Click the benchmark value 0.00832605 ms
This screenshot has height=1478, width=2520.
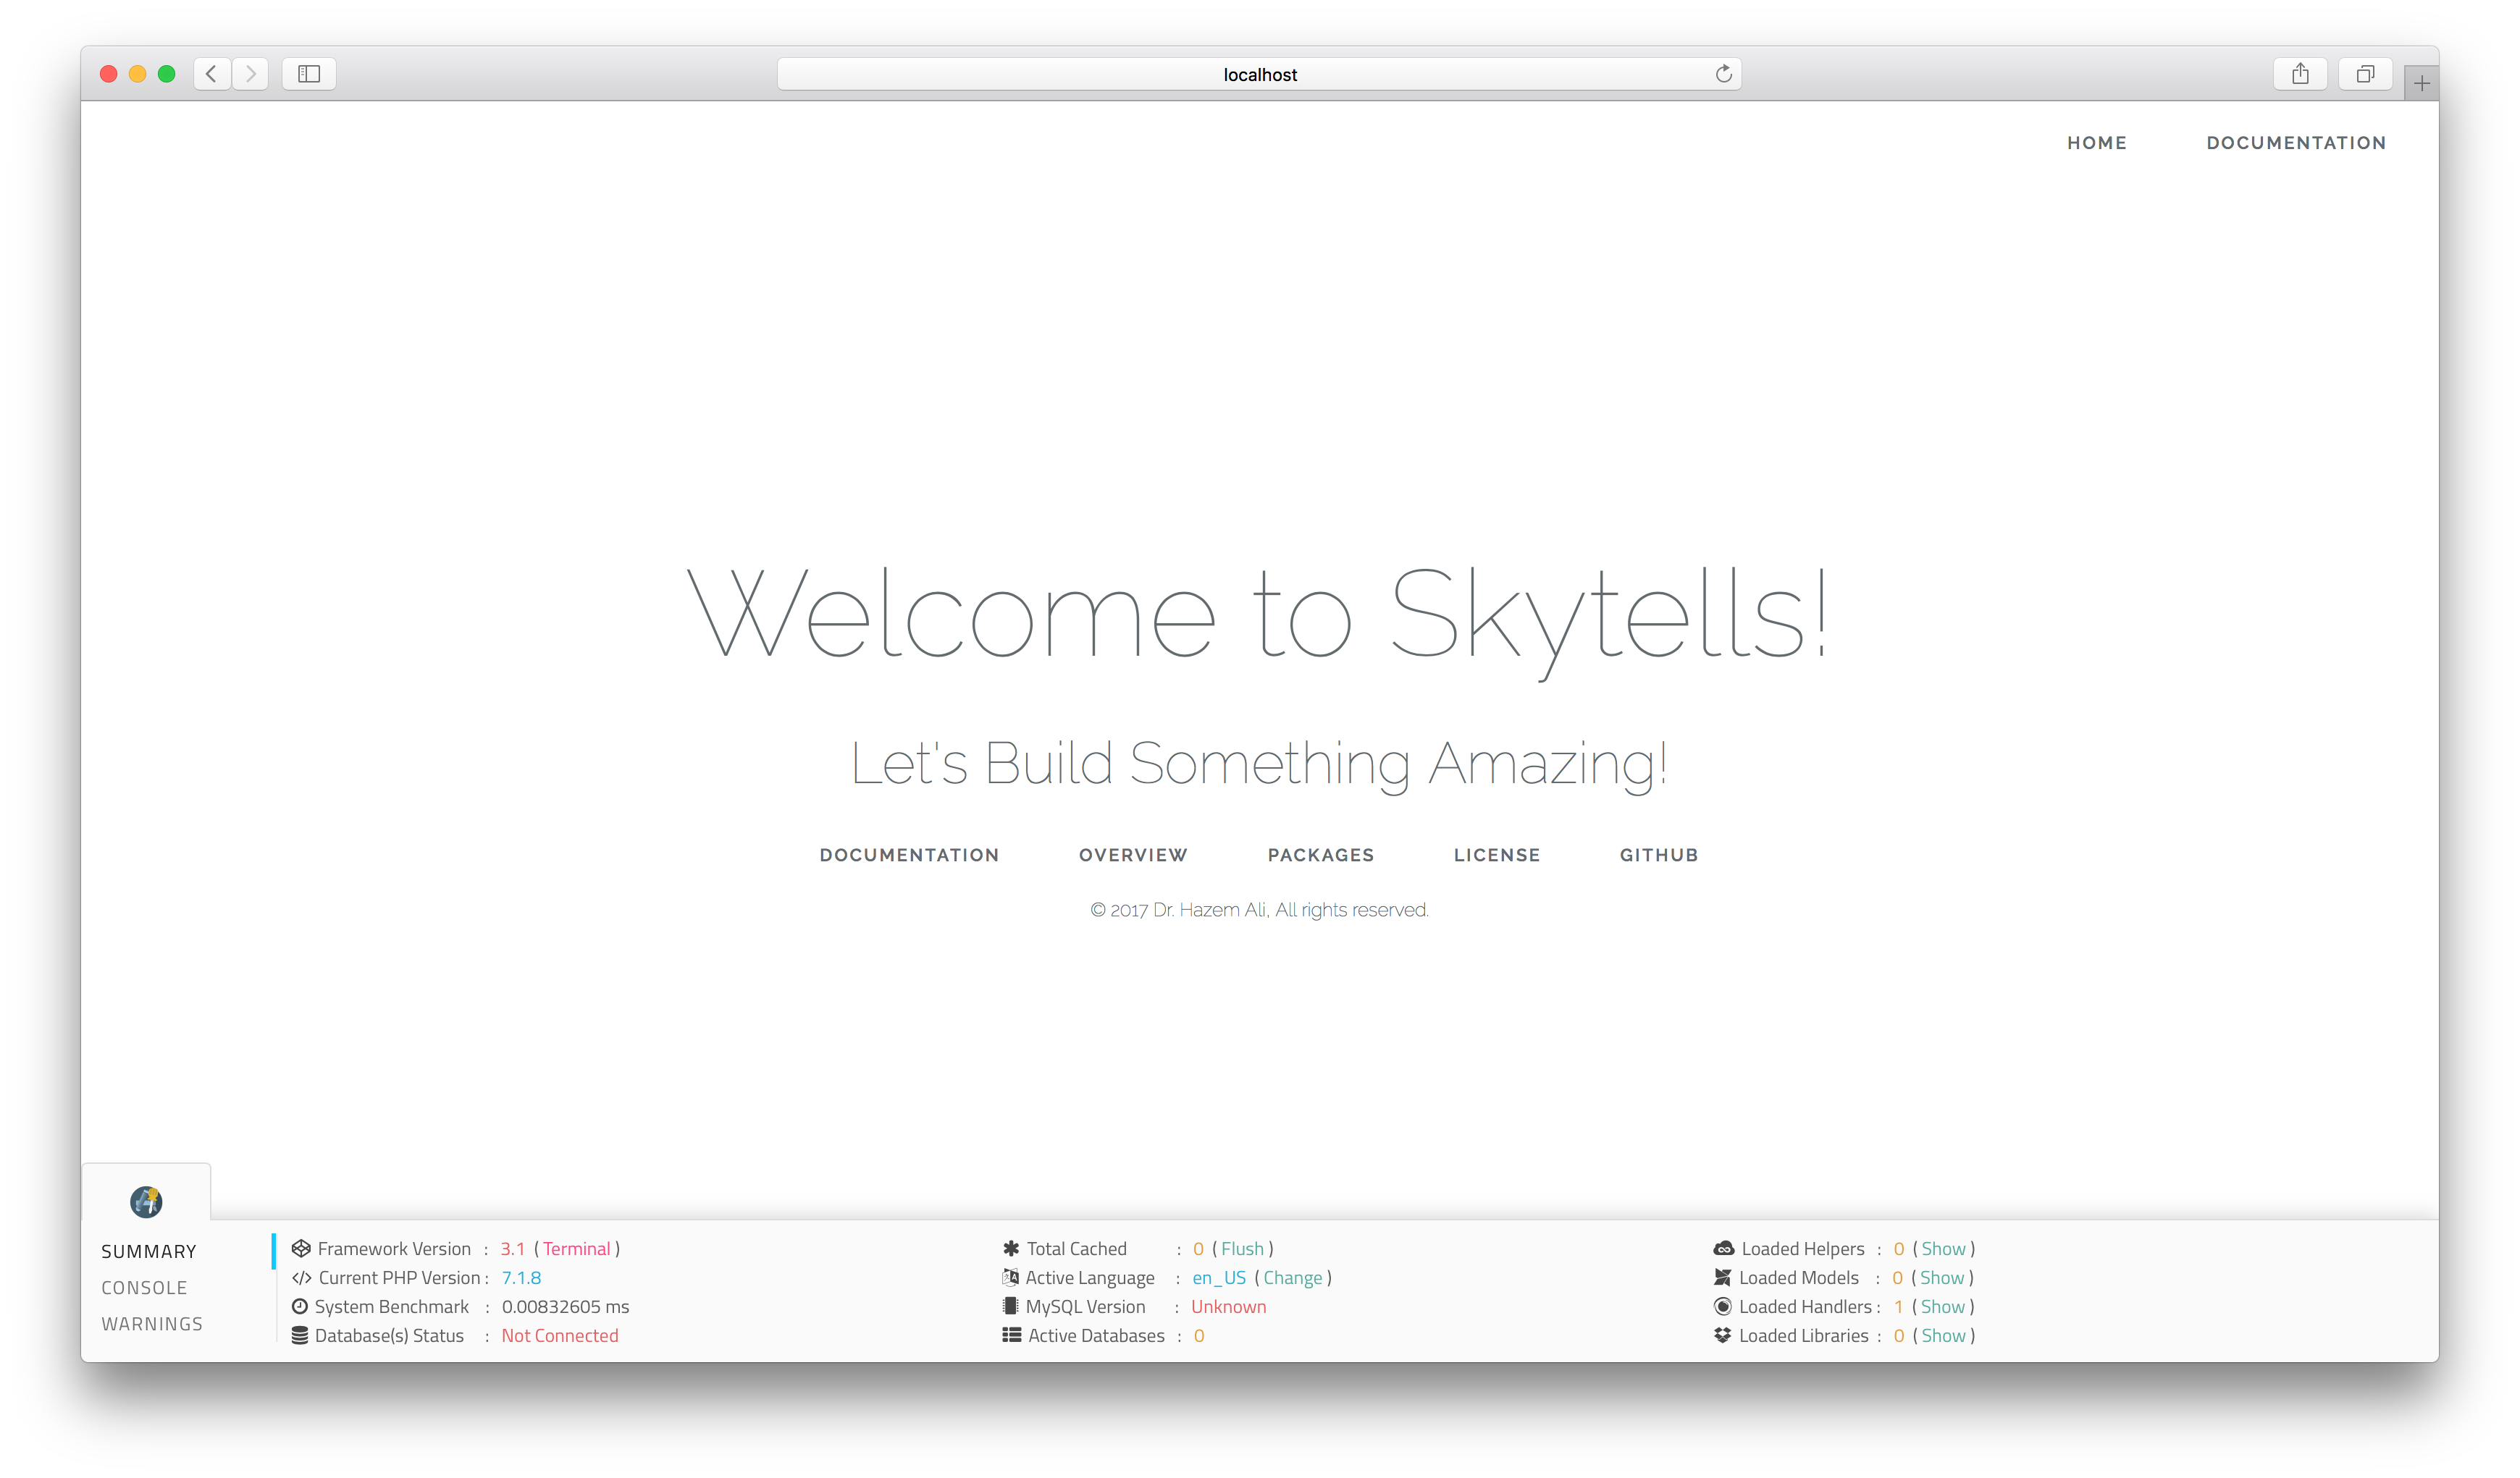click(x=565, y=1306)
